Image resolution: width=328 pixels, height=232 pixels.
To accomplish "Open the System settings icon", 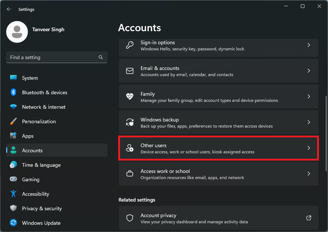I will 13,78.
